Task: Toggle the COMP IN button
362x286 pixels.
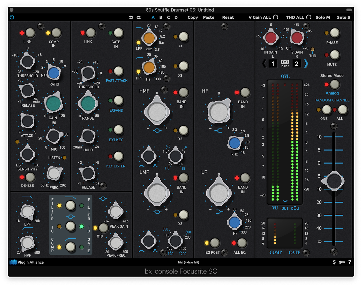Action: (x=56, y=33)
